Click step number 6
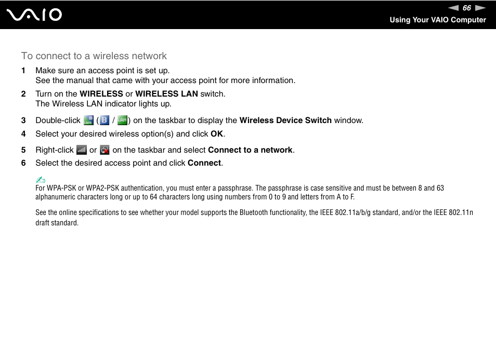Image resolution: width=496 pixels, height=350 pixels. [23, 163]
